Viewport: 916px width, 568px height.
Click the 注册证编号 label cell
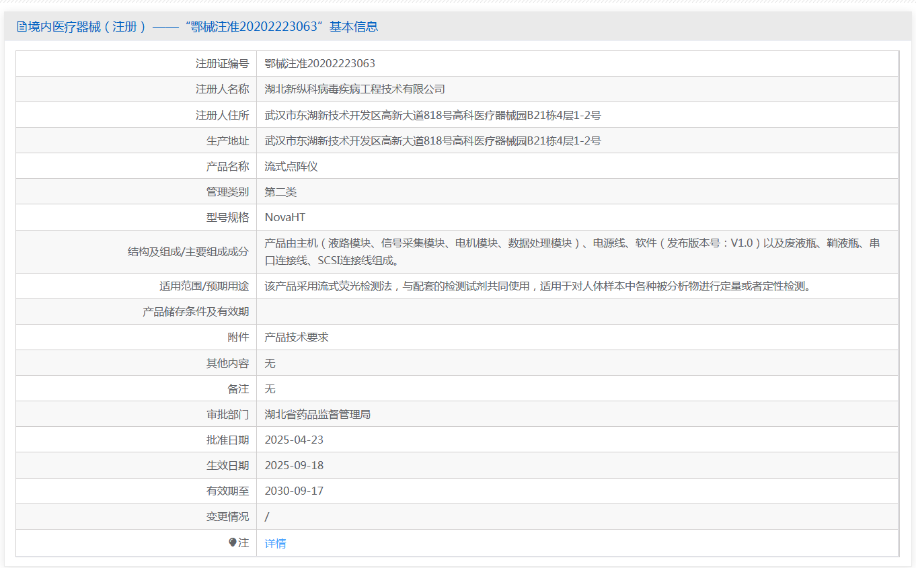click(x=137, y=64)
